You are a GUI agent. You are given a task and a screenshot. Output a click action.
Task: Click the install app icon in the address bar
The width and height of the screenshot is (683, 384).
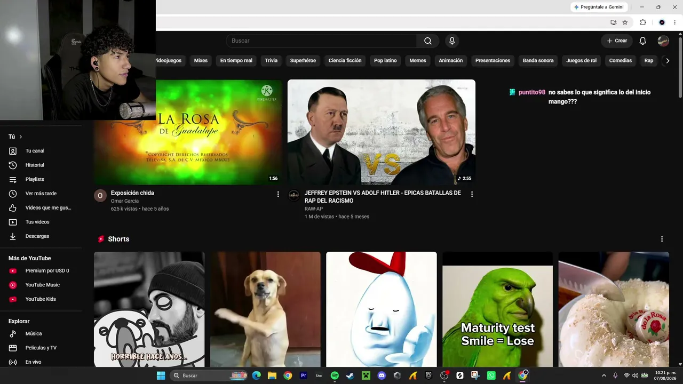pyautogui.click(x=614, y=22)
